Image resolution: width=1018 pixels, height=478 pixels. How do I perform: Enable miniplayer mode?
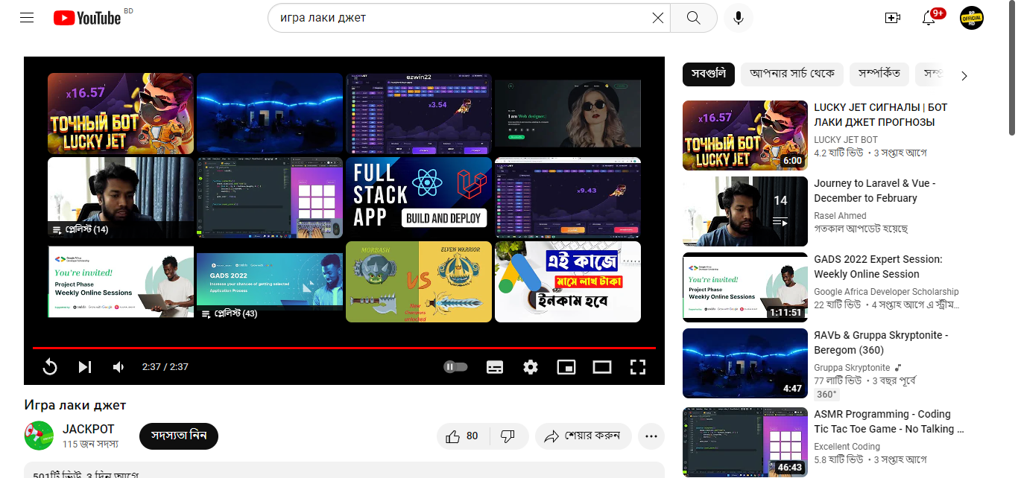566,367
